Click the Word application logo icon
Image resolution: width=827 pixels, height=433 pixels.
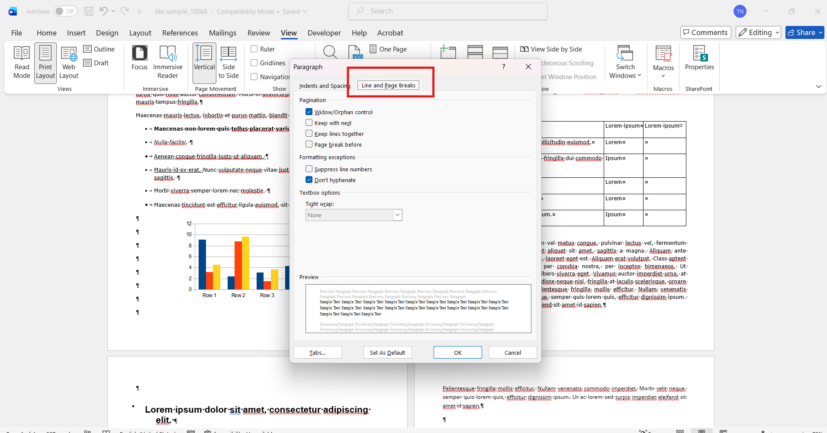coord(13,11)
